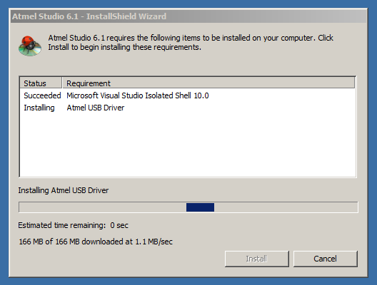The image size is (377, 285).
Task: Click the empty left part of progress bar
Action: [103, 207]
